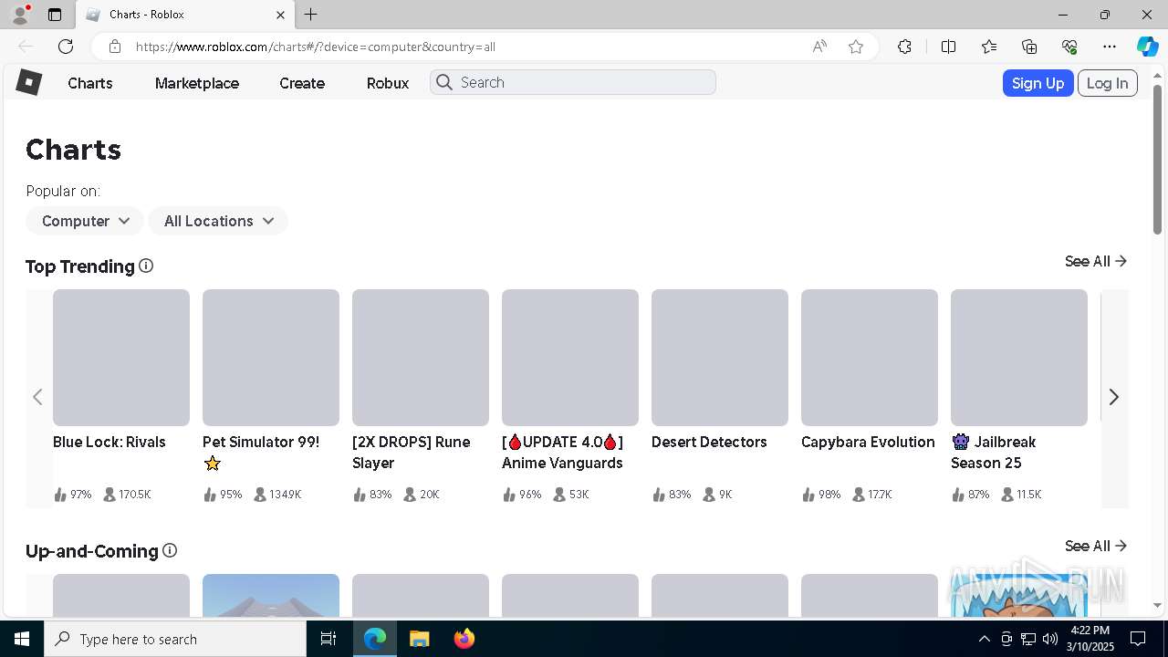See All Top Trending games

pyautogui.click(x=1096, y=261)
